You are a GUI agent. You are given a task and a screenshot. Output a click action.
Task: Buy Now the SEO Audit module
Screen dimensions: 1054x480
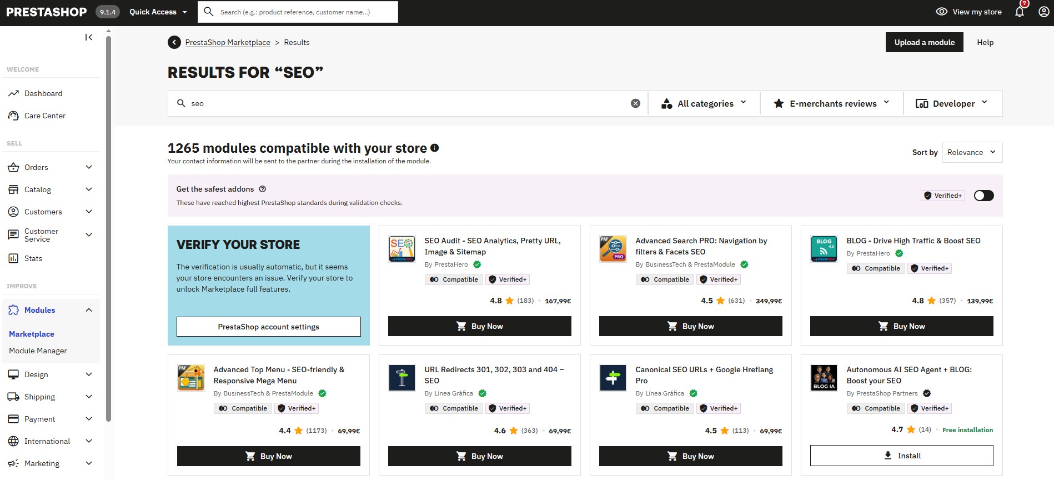click(480, 326)
